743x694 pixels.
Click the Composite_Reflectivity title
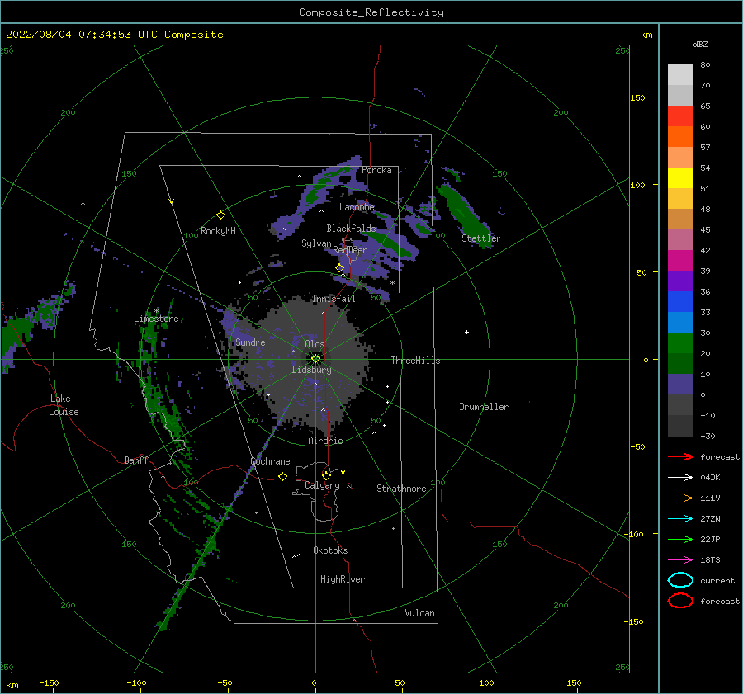tap(371, 12)
